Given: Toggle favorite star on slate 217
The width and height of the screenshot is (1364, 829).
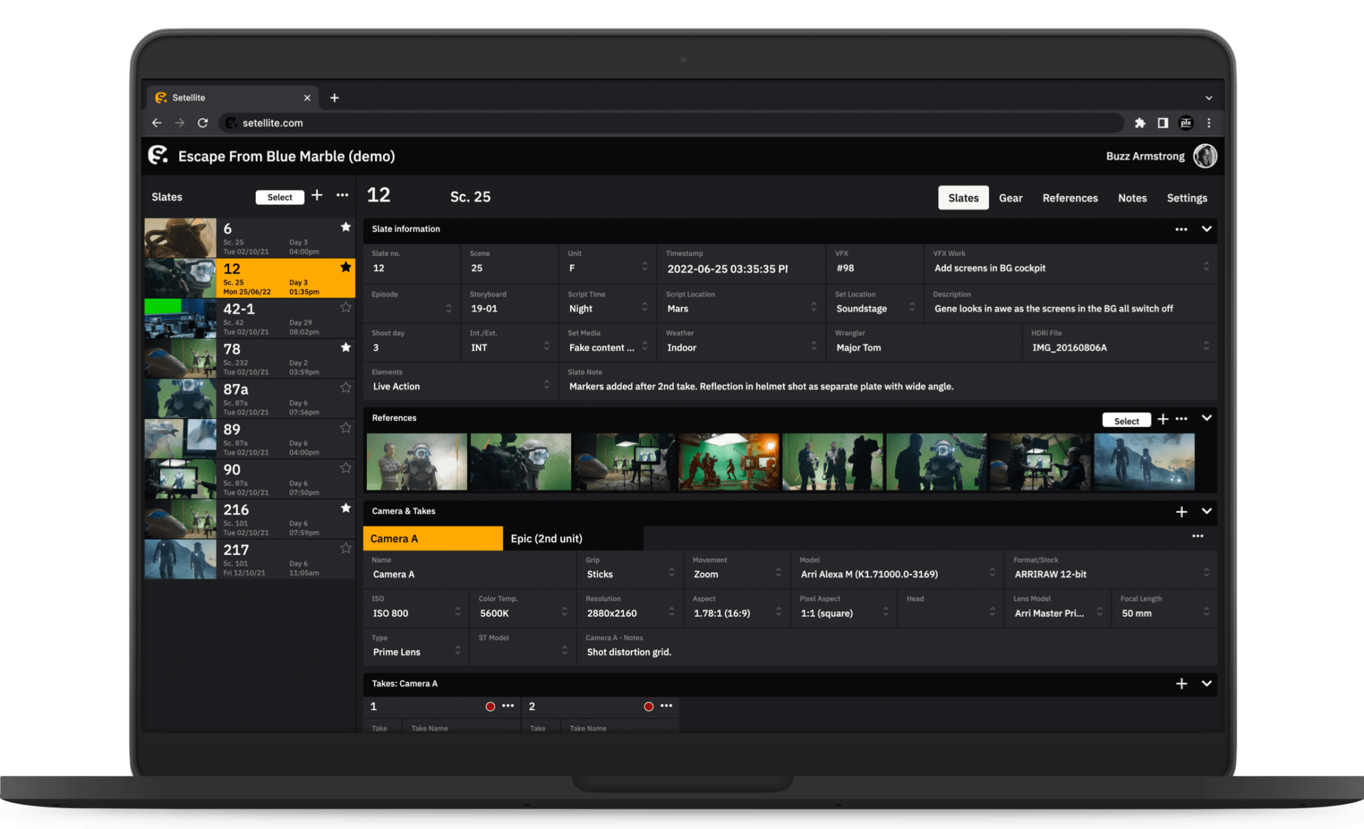Looking at the screenshot, I should (346, 549).
